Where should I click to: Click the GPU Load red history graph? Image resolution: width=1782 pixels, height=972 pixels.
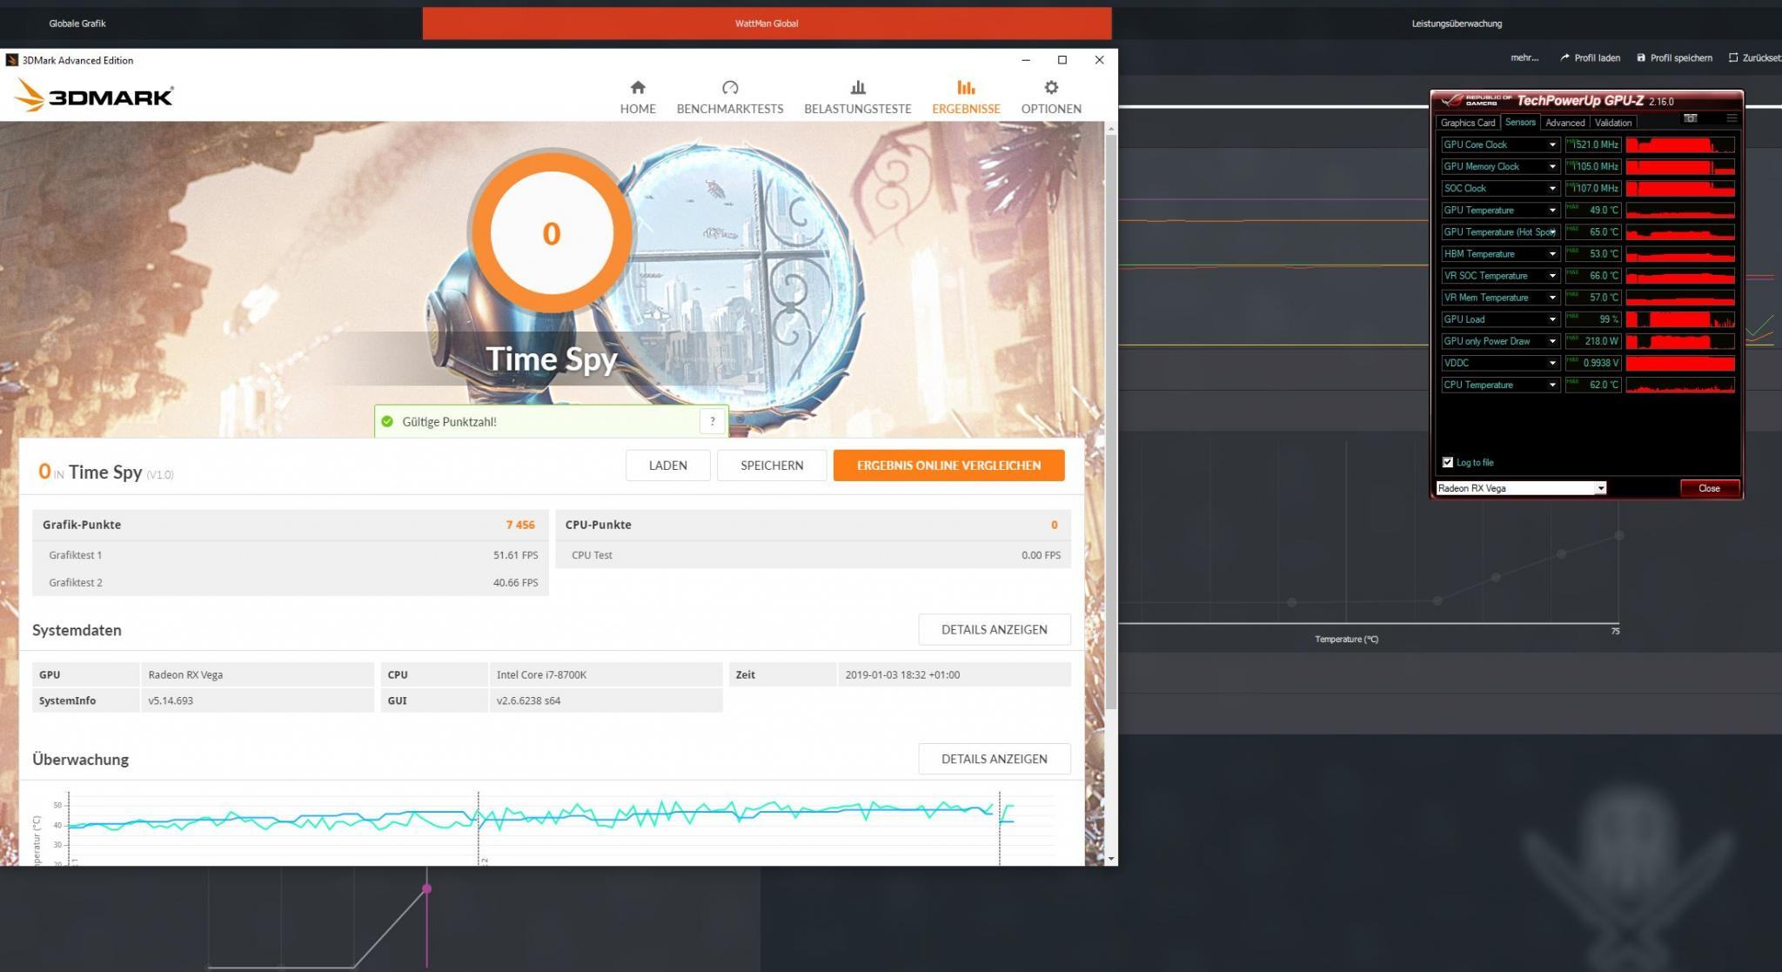pyautogui.click(x=1680, y=319)
